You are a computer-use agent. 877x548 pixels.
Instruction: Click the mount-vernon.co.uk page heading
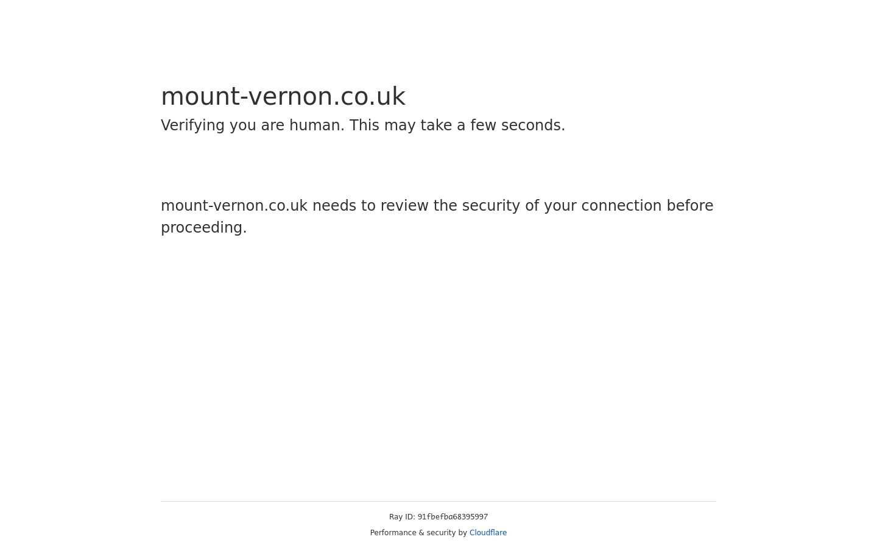(283, 96)
